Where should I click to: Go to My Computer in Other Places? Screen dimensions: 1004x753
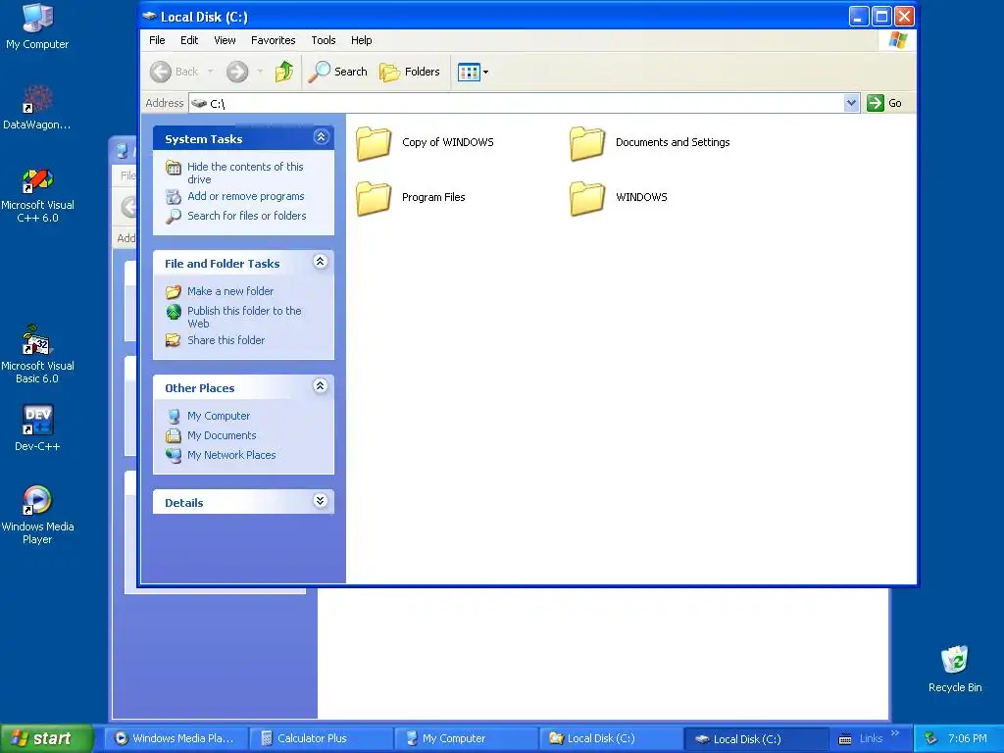click(219, 416)
